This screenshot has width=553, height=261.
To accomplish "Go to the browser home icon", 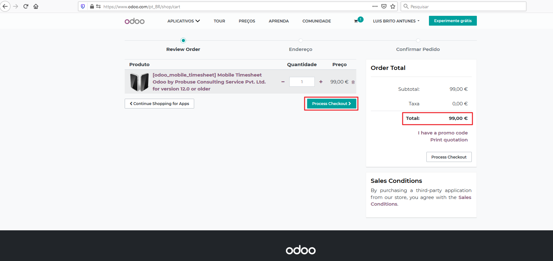I will 36,6.
